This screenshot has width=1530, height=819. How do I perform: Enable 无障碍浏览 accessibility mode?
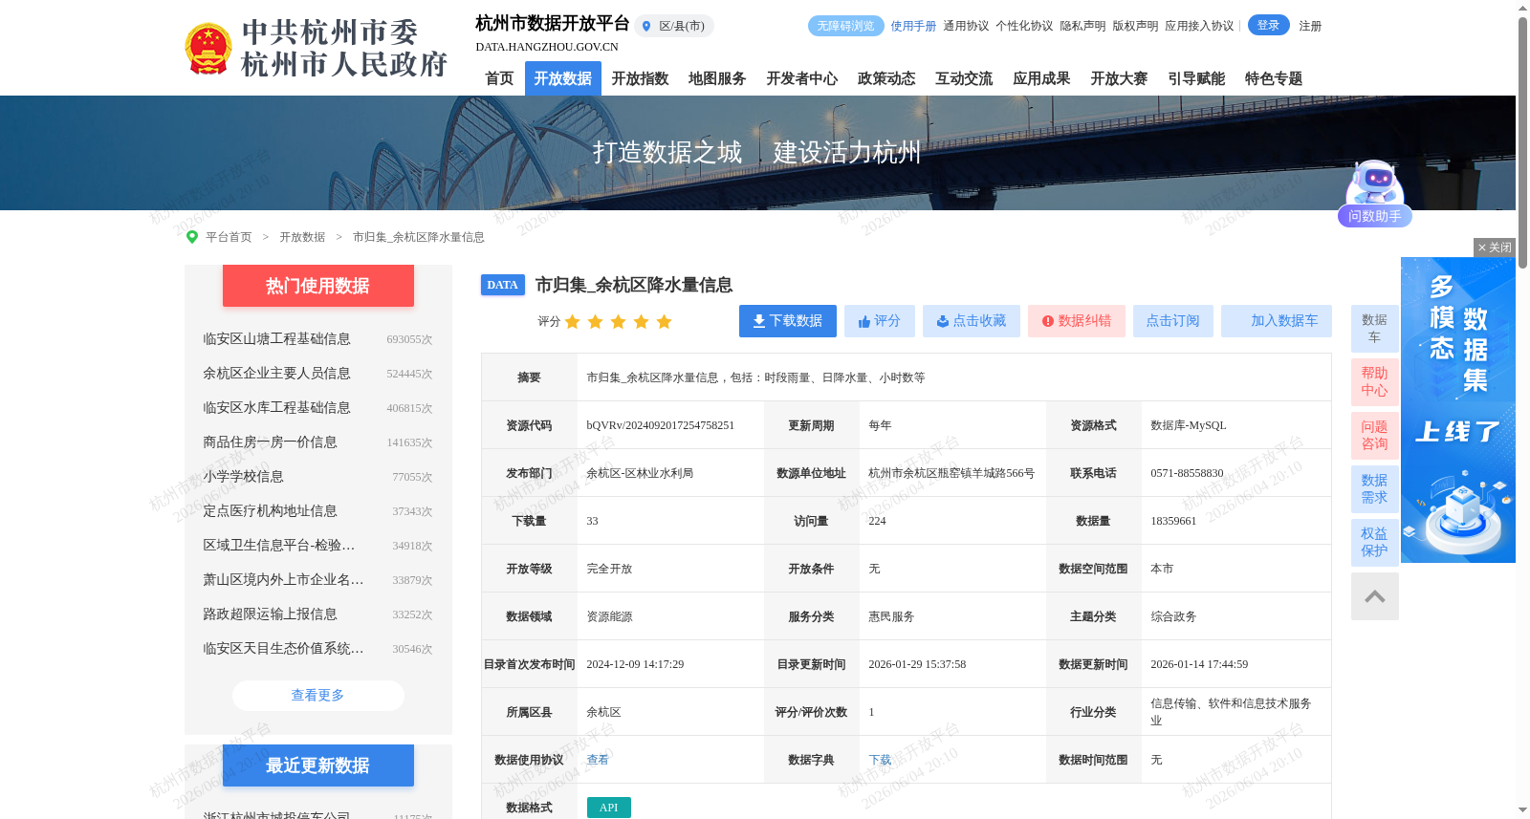[x=846, y=26]
